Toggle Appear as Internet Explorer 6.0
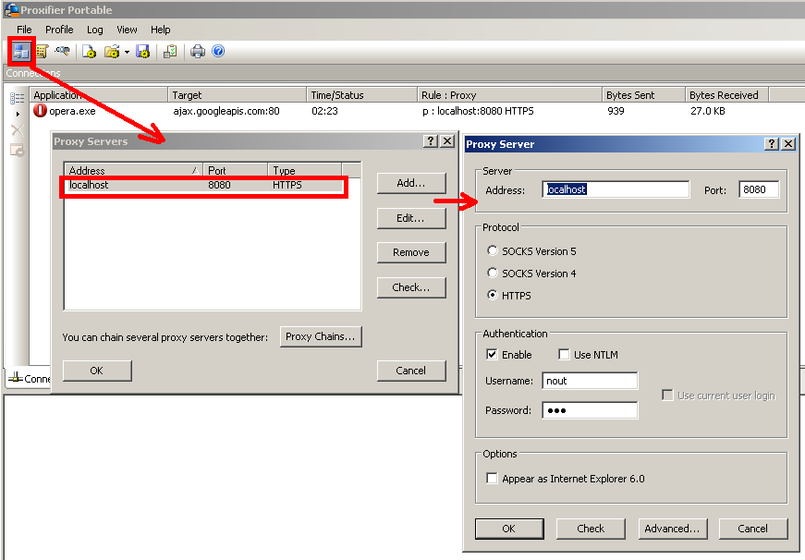 coord(492,479)
